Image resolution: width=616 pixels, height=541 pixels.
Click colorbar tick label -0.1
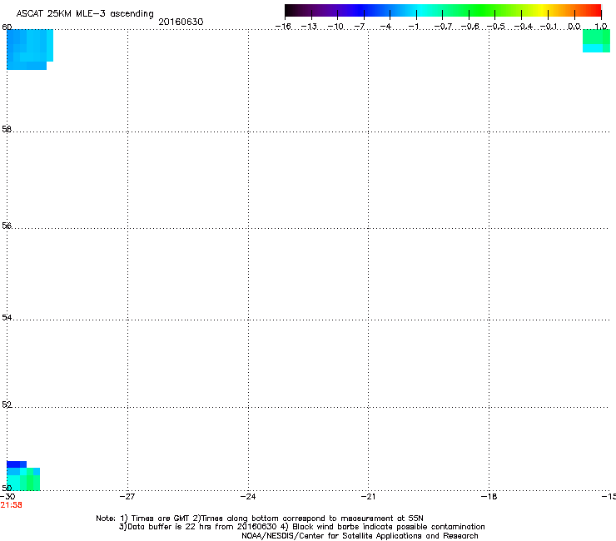point(549,27)
